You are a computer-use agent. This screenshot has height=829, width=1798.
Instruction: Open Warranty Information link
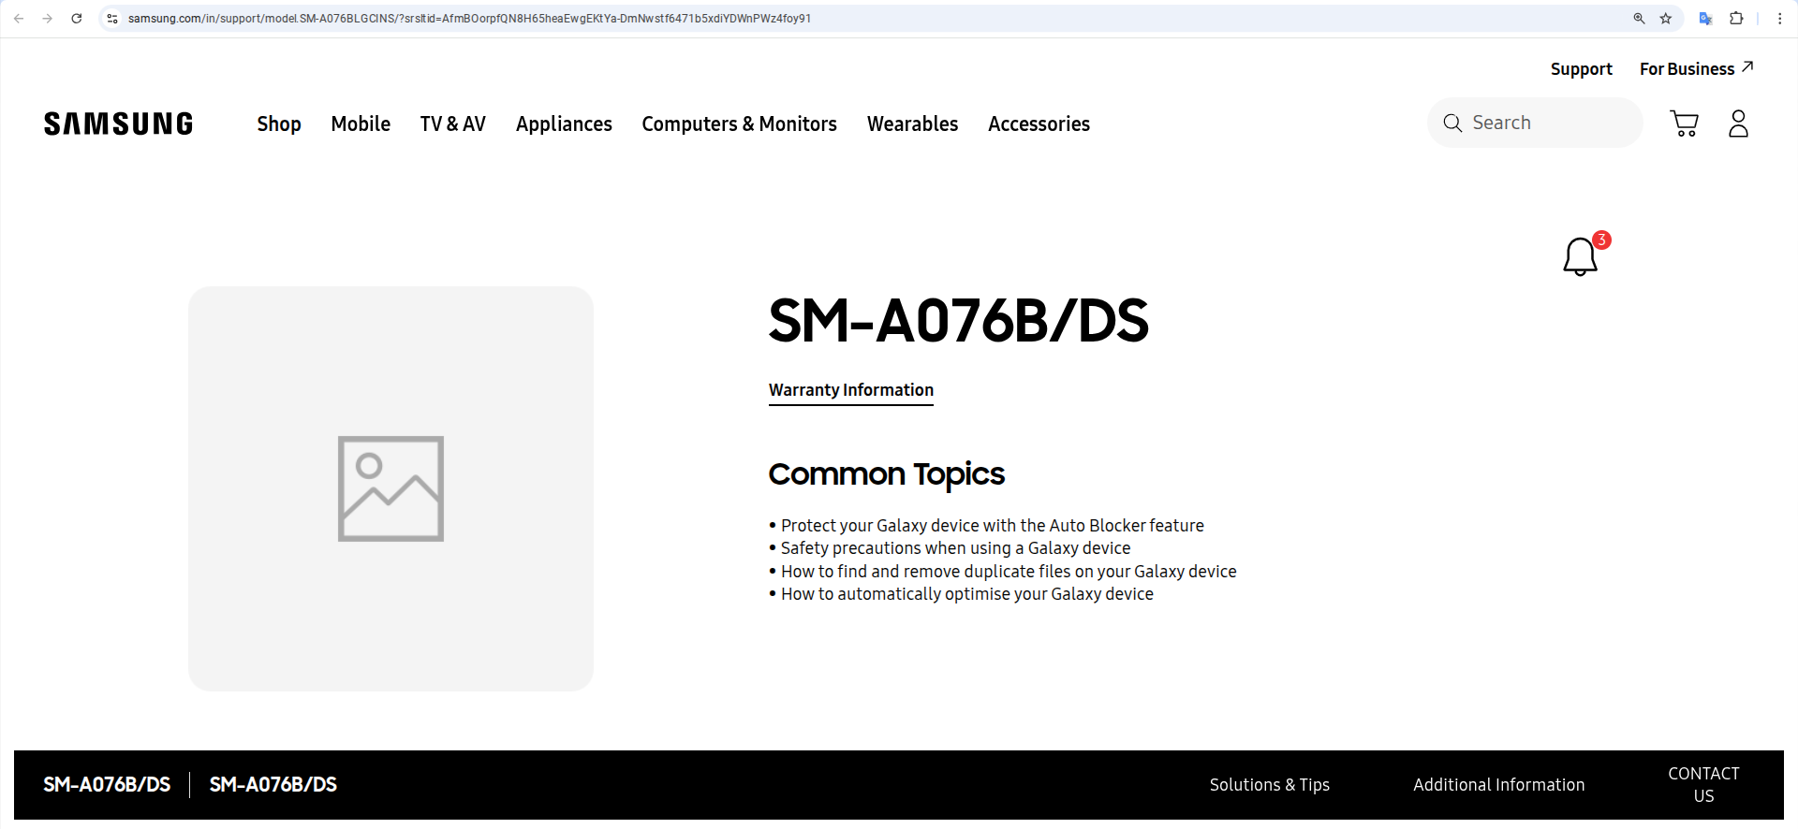pyautogui.click(x=850, y=390)
